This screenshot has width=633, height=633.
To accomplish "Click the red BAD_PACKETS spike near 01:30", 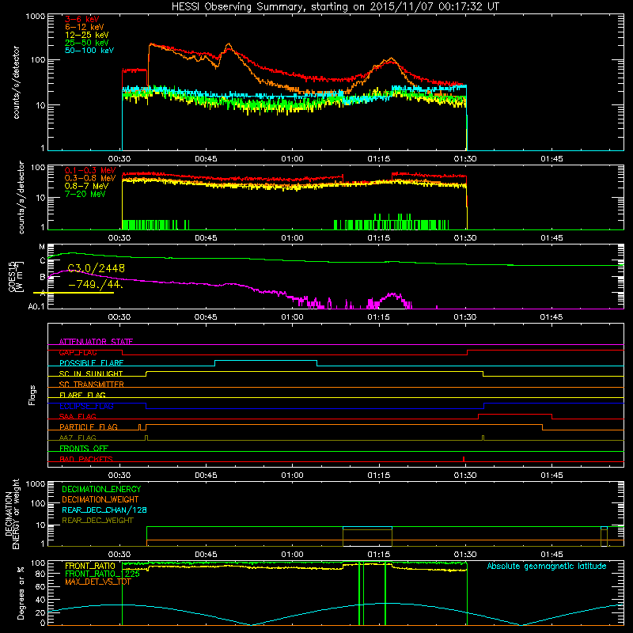I will tap(464, 459).
